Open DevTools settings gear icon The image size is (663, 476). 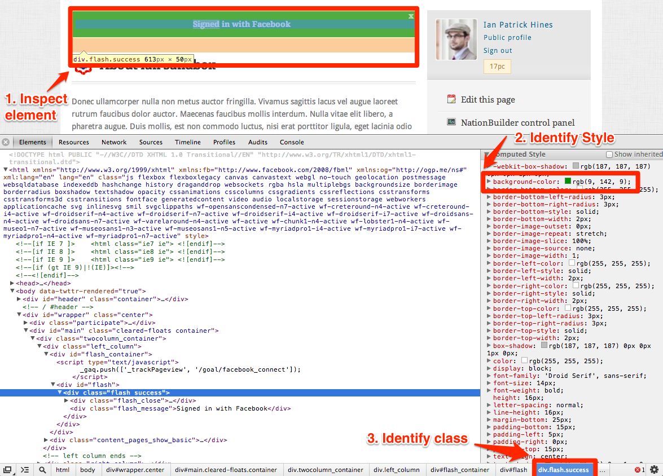tap(654, 470)
